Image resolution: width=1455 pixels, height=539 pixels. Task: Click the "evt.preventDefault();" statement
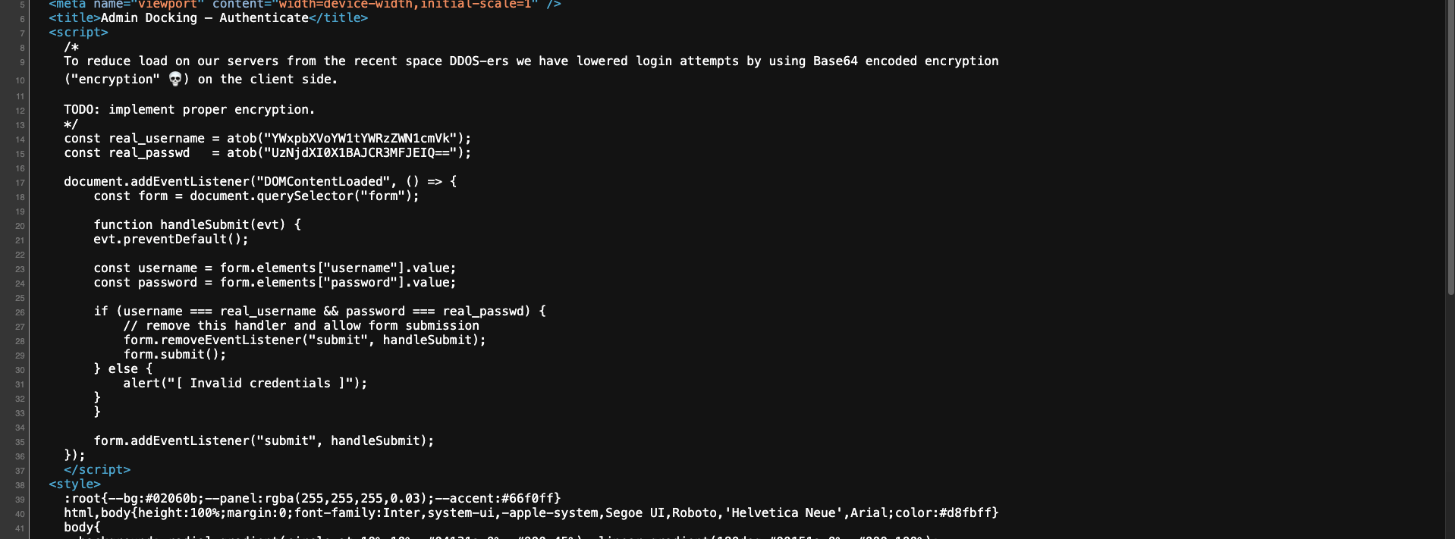pyautogui.click(x=171, y=239)
